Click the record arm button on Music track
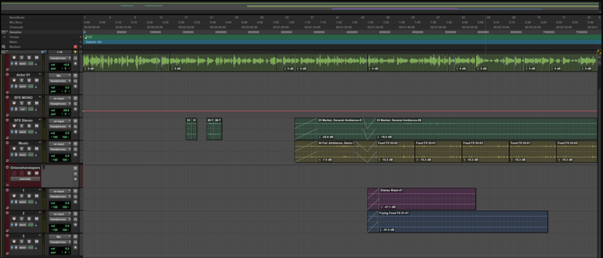603x258 pixels. point(14,149)
